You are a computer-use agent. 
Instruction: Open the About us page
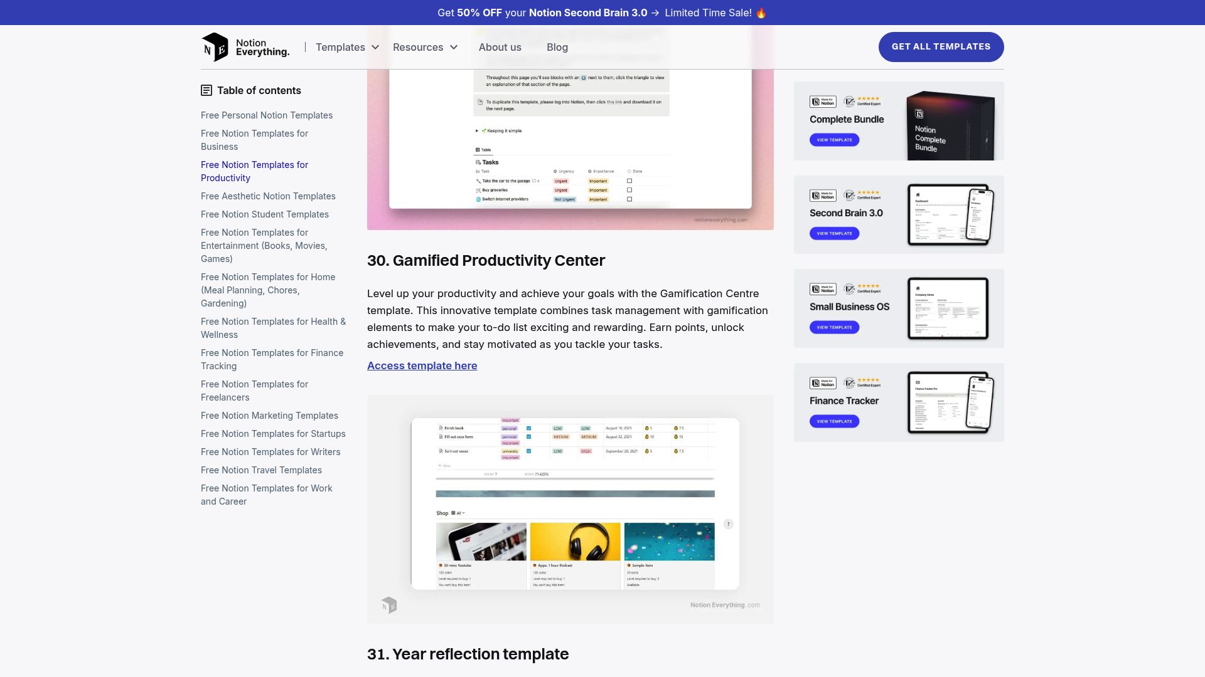(x=500, y=47)
